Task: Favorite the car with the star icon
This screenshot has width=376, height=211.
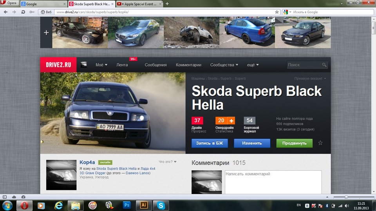Action: [x=320, y=143]
